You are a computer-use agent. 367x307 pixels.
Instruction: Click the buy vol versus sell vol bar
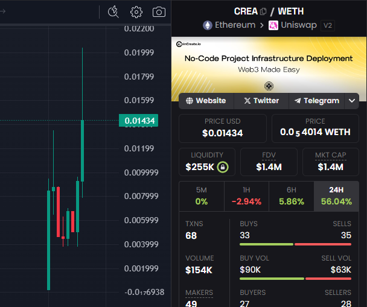(295, 279)
